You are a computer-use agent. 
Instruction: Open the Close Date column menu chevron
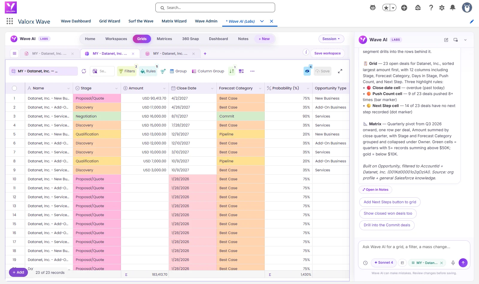(212, 88)
